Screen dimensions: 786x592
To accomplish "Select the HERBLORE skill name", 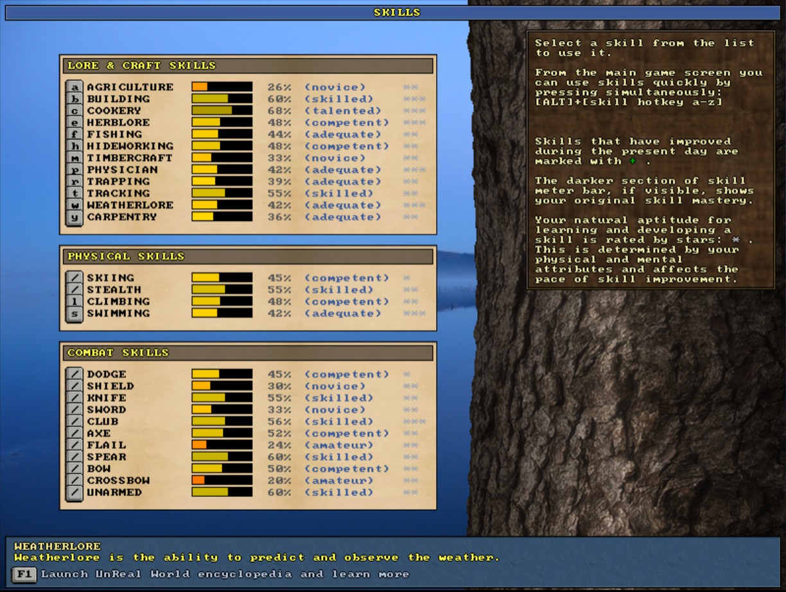I will point(119,123).
